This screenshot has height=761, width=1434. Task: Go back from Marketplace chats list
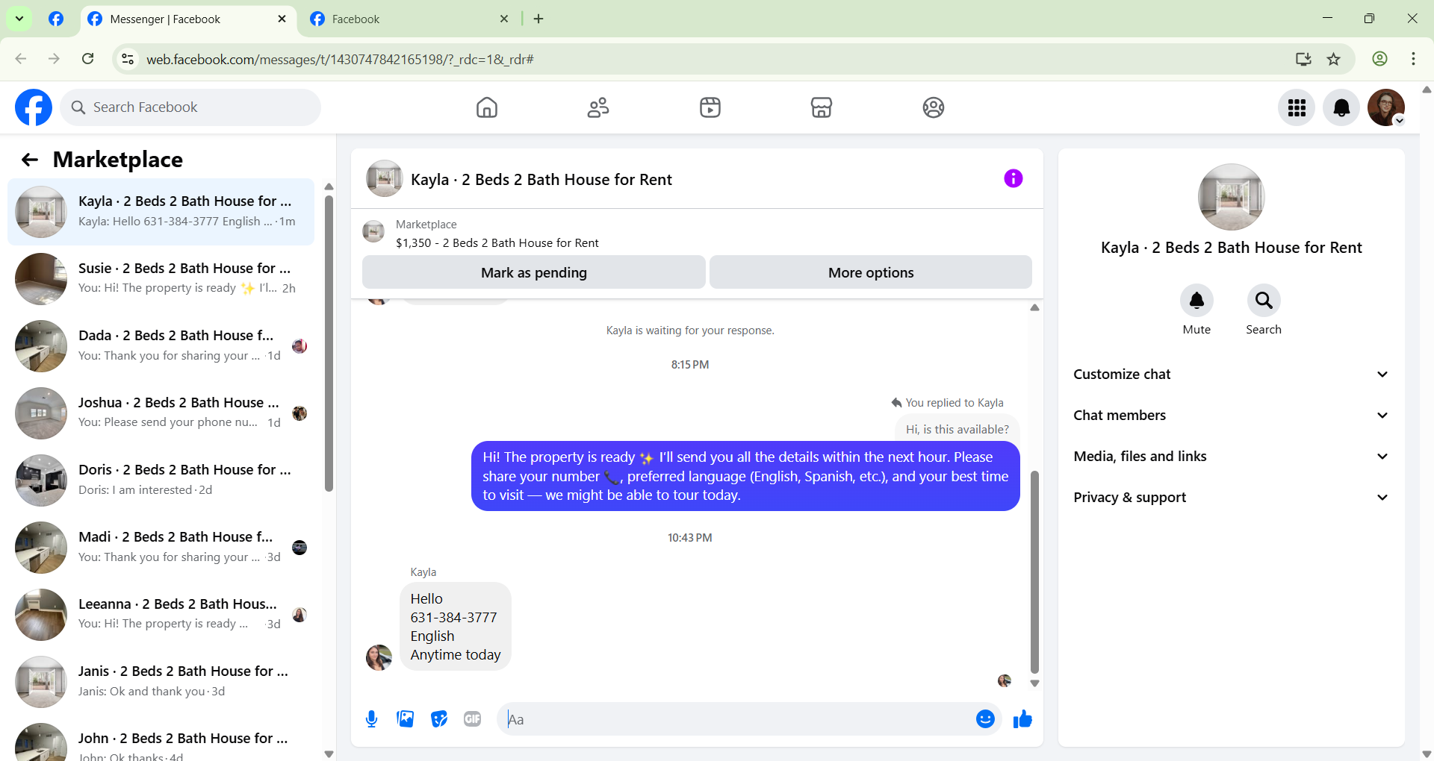[x=30, y=160]
